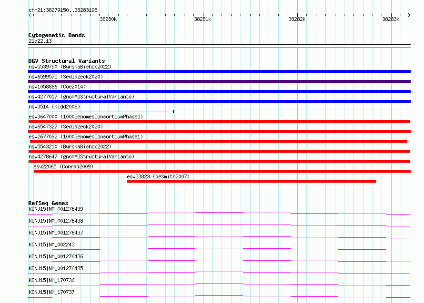
Task: Click the KCNJ15|NM_001276435 transcript label
Action: click(x=56, y=268)
